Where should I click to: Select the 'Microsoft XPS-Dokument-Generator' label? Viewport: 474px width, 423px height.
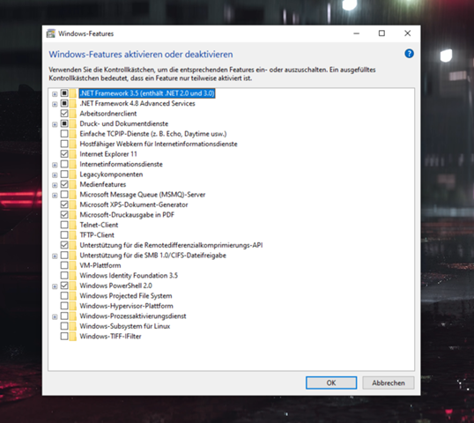point(134,204)
